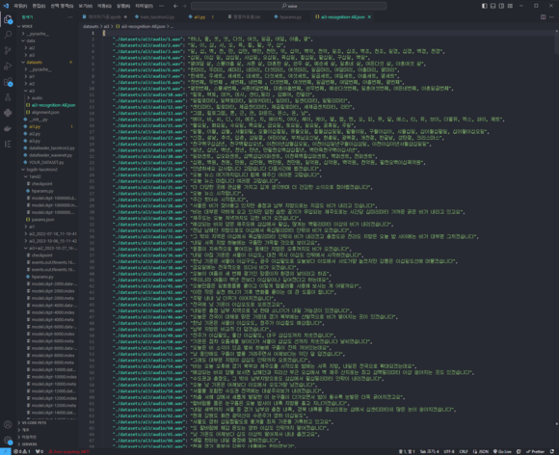The height and width of the screenshot is (455, 559).
Task: Toggle the Secondary Side Bar layout button
Action: [501, 6]
